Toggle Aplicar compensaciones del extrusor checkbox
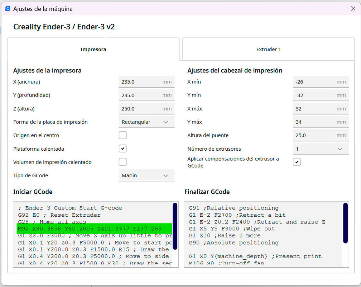Viewport: 361px width, 287px height. pos(297,162)
